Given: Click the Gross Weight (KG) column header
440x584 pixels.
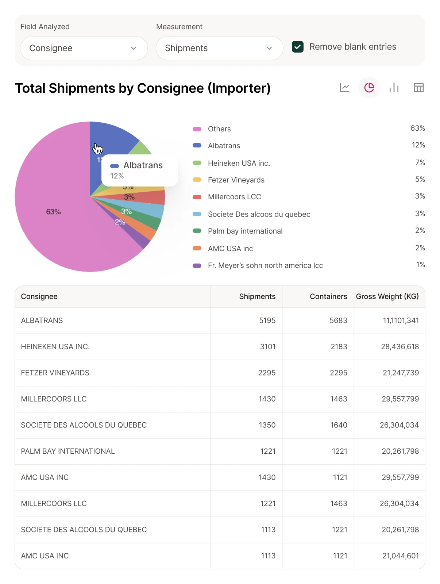Looking at the screenshot, I should [x=387, y=296].
